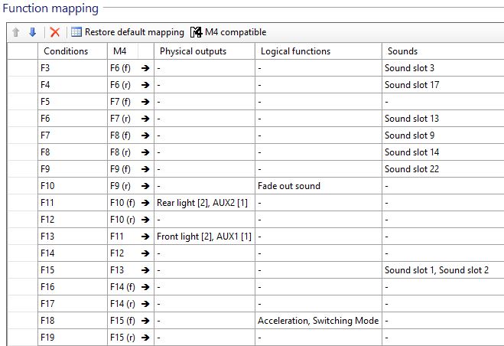Viewport: 504px width, 346px height.
Task: Click Sound slot 1, Sound slot 2 cell
Action: coord(437,270)
